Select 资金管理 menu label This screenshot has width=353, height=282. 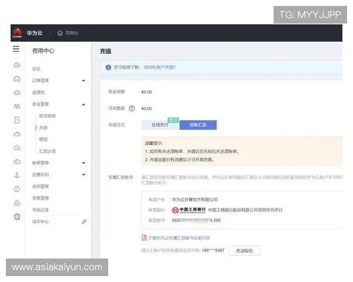(x=41, y=104)
